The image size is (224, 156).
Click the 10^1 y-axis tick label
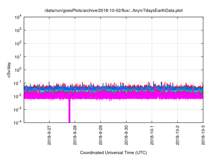18,57
